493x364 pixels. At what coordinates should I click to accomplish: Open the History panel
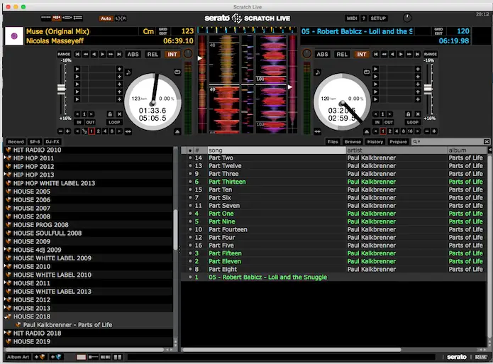click(375, 142)
